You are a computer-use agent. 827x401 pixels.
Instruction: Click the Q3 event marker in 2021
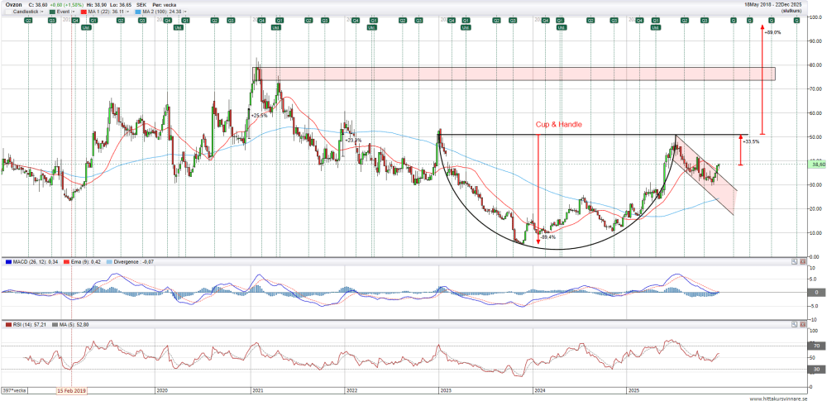(x=326, y=21)
